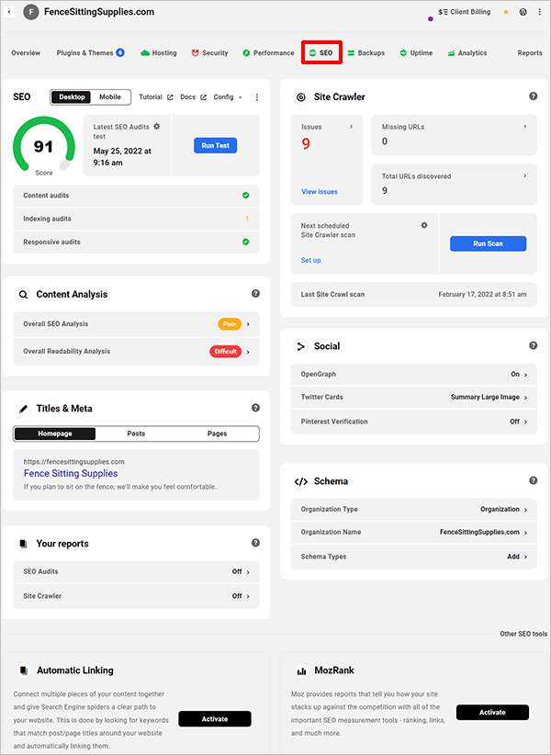Viewport: 551px width, 755px height.
Task: Open the three-dot menu in top header
Action: coord(539,13)
